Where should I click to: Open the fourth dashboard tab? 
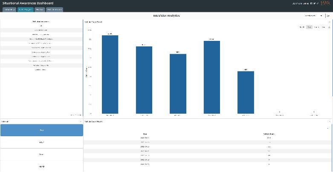click(x=55, y=10)
